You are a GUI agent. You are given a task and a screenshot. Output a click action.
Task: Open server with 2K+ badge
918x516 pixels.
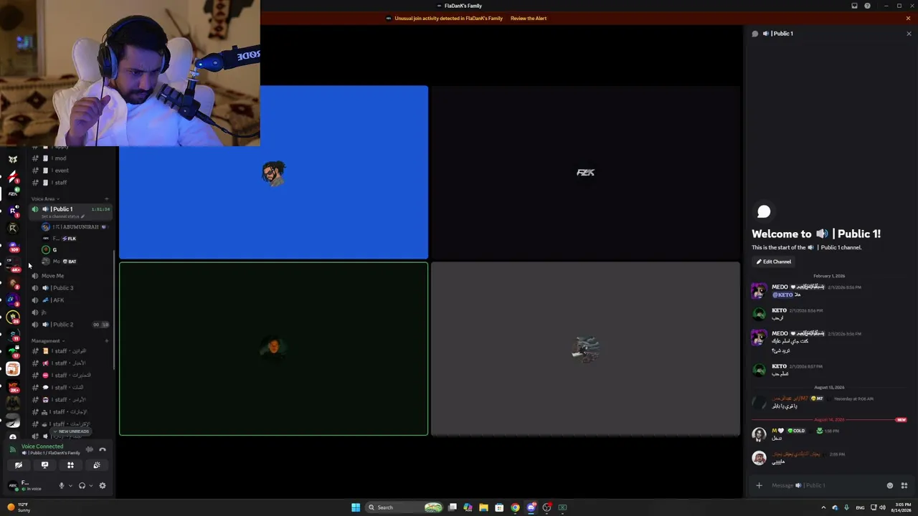pos(13,388)
